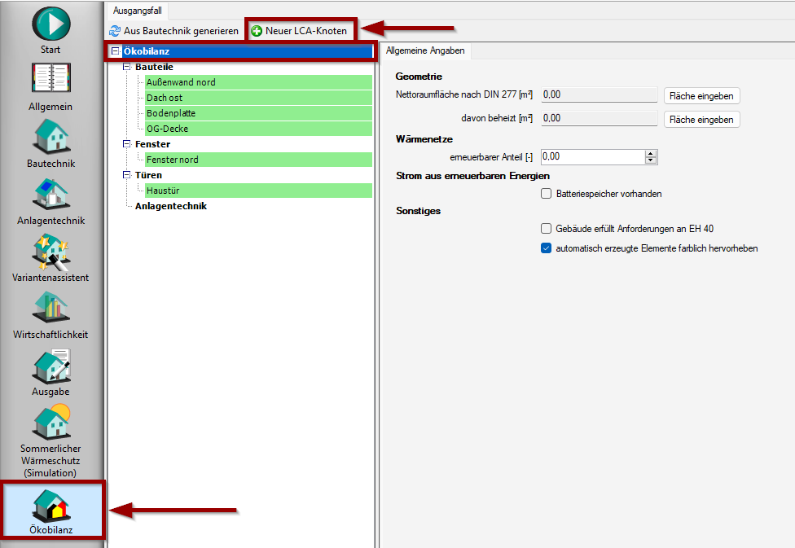Open the Allgemein notebook icon

[51, 81]
